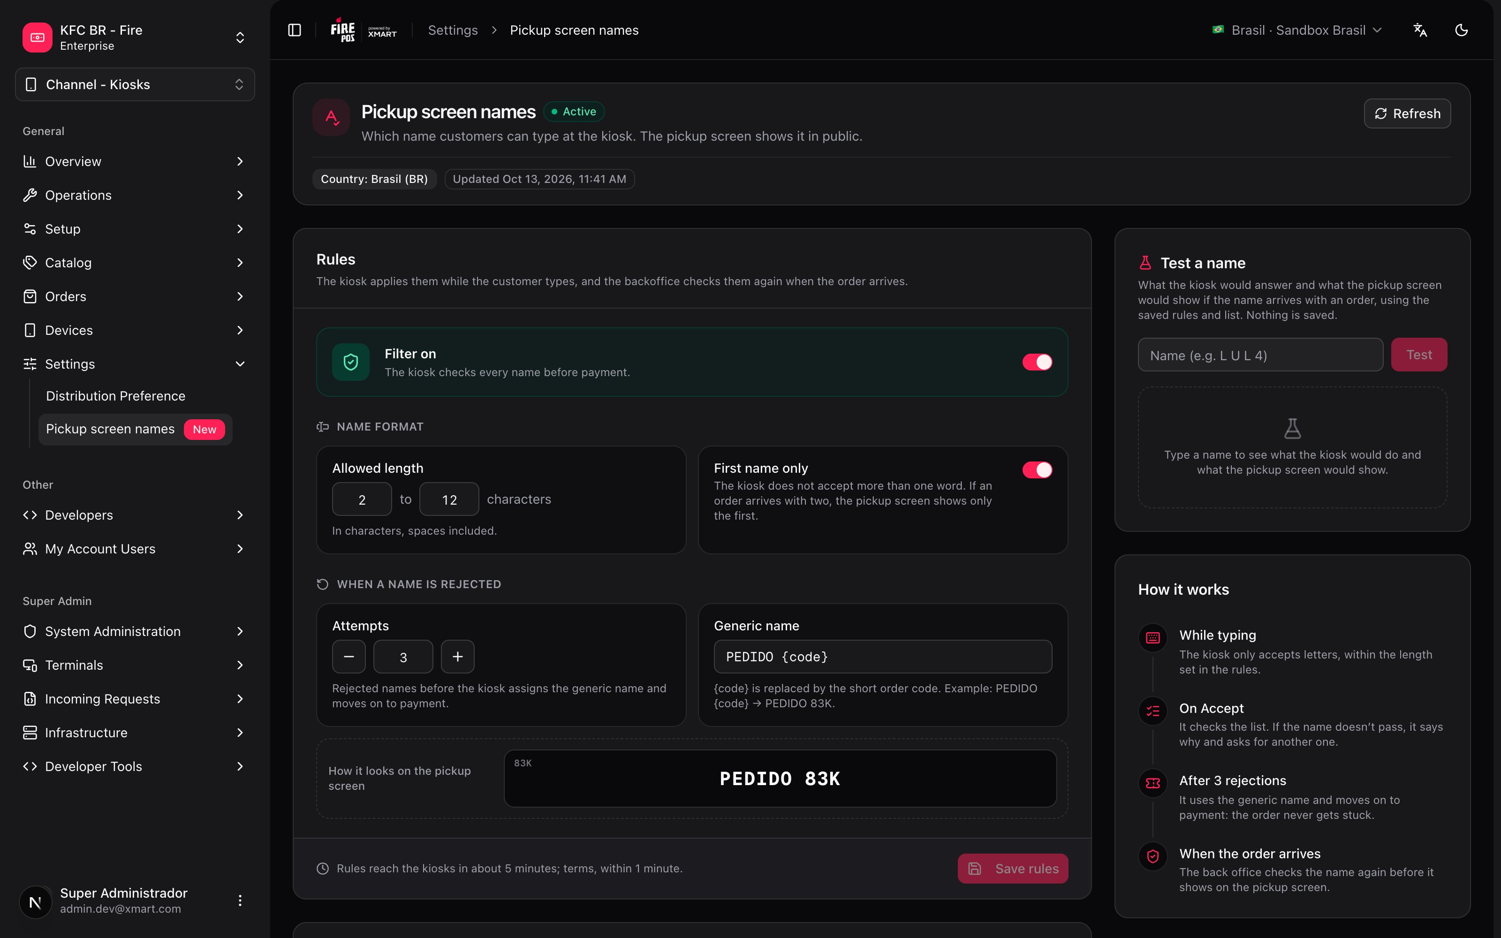The width and height of the screenshot is (1501, 938).
Task: Go to Settings breadcrumb link
Action: tap(453, 30)
